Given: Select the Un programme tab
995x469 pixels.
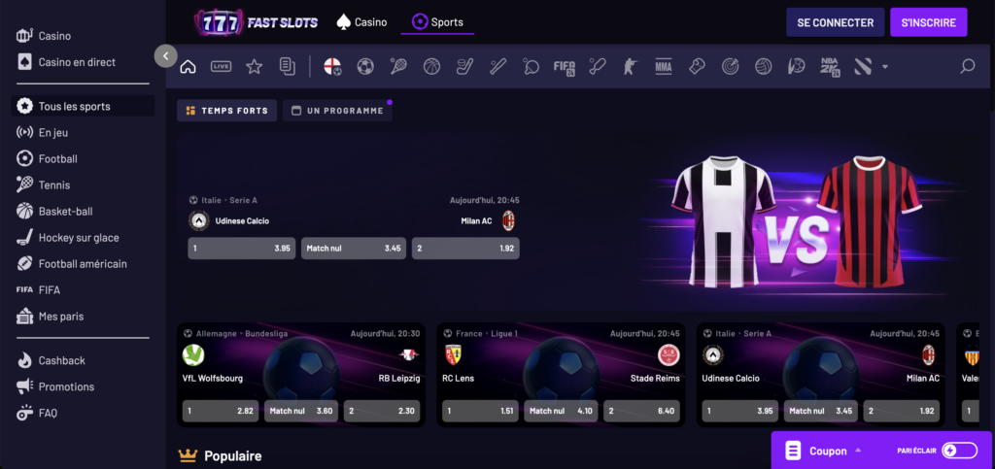Looking at the screenshot, I should [337, 111].
